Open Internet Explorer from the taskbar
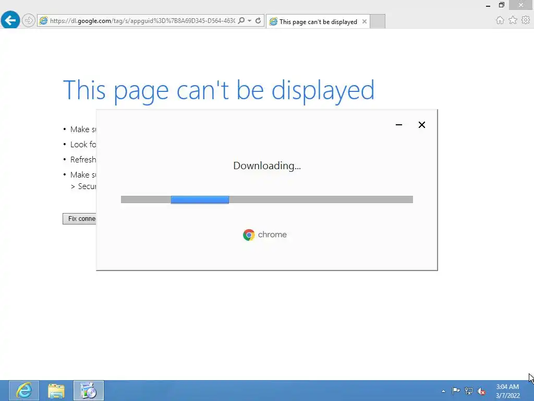534x401 pixels. (24, 391)
